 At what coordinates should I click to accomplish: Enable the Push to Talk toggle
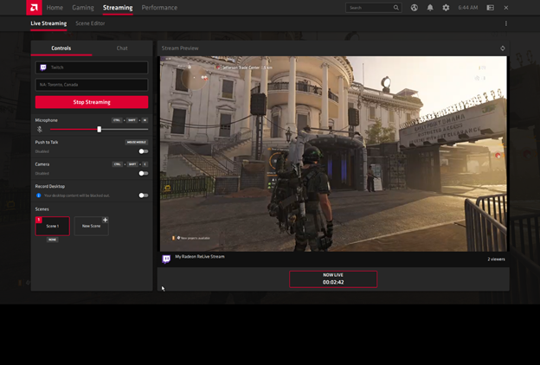click(144, 151)
